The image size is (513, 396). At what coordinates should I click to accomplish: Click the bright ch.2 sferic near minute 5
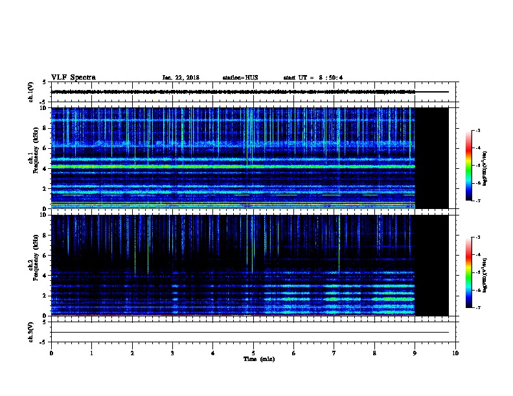[x=252, y=244]
